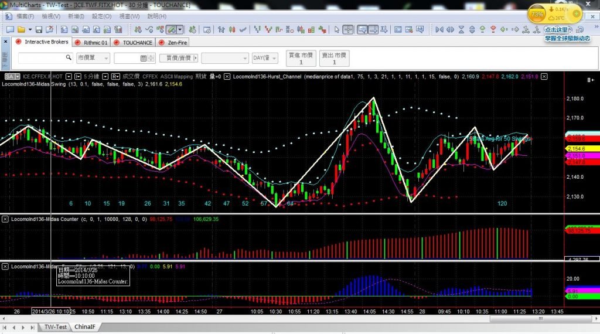Click the 買進 市價 buy market button
The height and width of the screenshot is (334, 600).
(301, 58)
